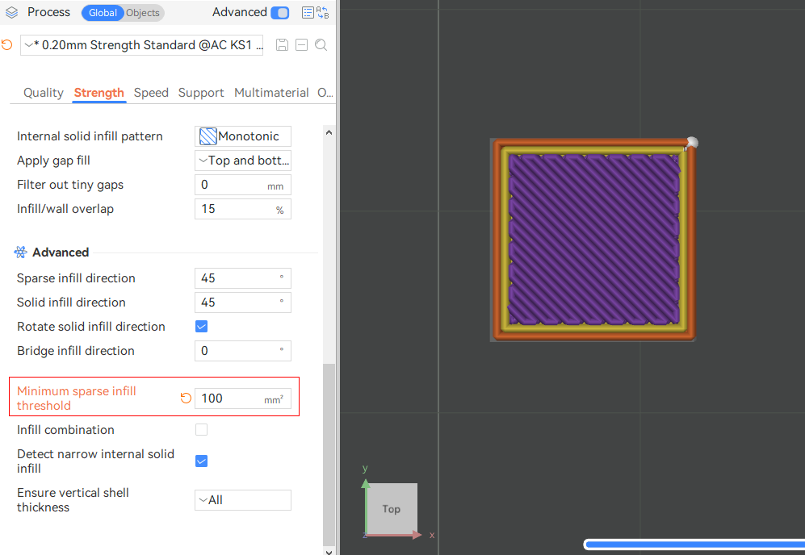Reset Minimum sparse infill threshold value
The image size is (805, 555).
[186, 398]
